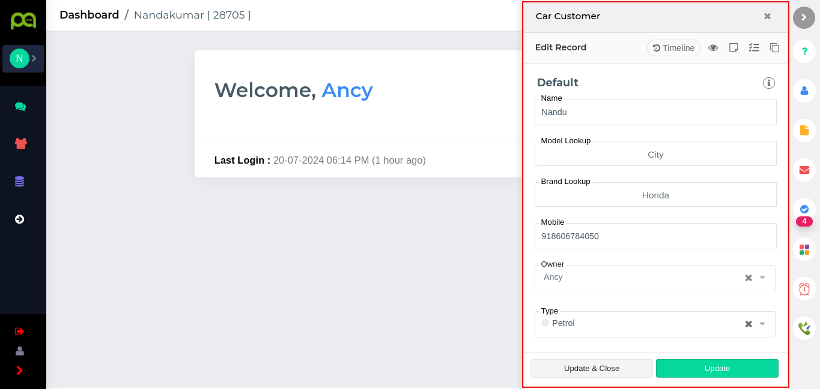This screenshot has height=389, width=820.
Task: Click the Timeline button
Action: (x=673, y=48)
